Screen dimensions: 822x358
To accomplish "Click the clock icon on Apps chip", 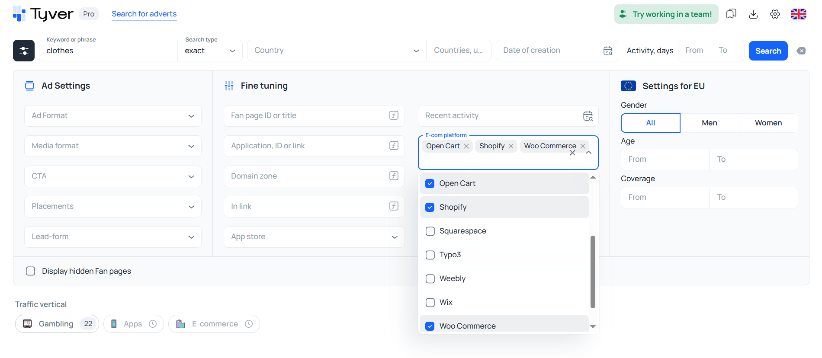I will [x=153, y=324].
